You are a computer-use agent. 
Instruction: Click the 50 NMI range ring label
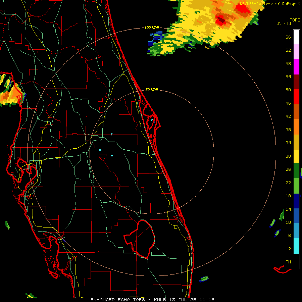click(152, 90)
